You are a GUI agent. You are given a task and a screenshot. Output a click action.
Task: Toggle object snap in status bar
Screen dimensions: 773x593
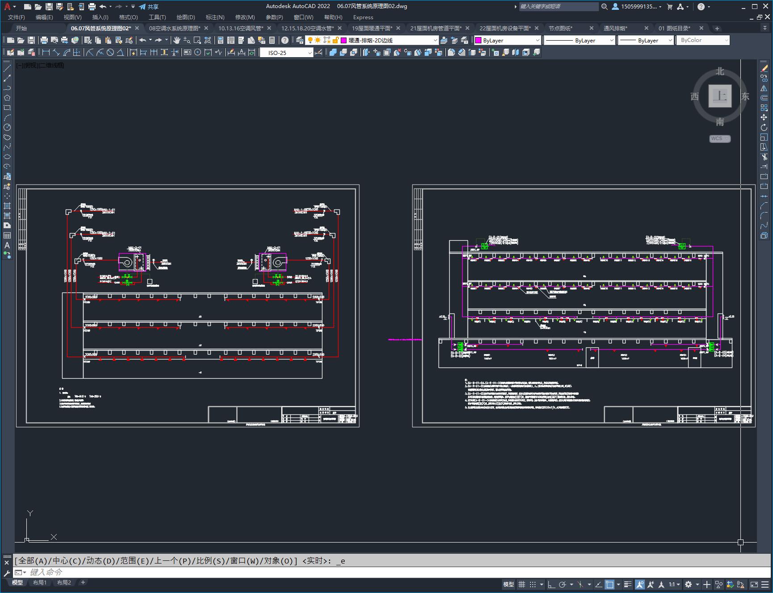click(610, 584)
